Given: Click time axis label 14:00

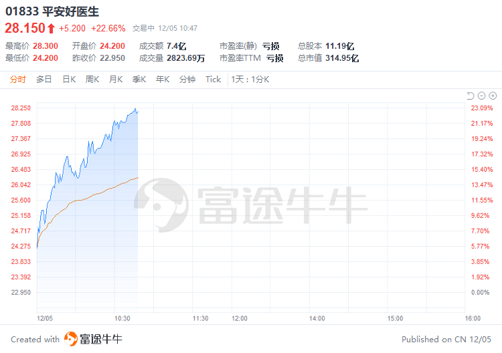Looking at the screenshot, I should pyautogui.click(x=317, y=318).
